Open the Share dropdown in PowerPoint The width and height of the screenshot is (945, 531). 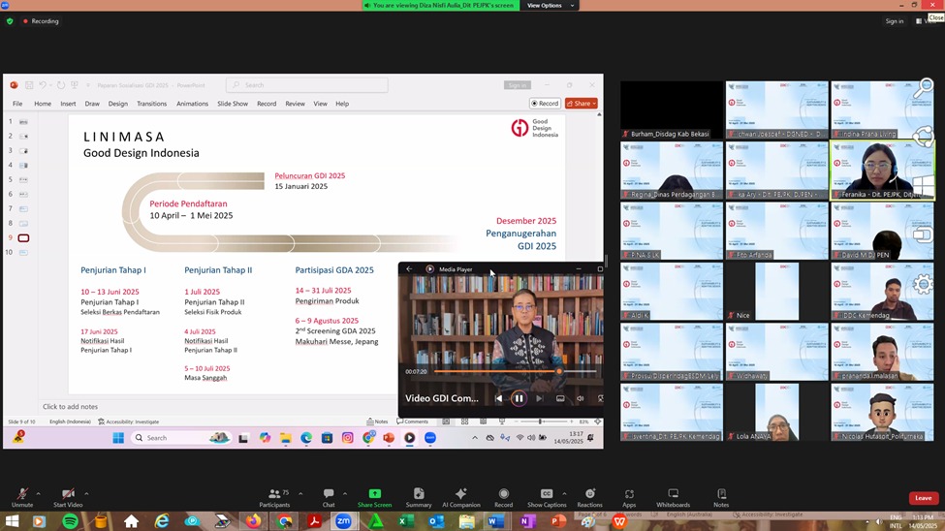(581, 104)
